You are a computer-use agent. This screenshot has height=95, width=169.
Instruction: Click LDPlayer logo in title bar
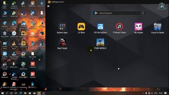coord(49,2)
